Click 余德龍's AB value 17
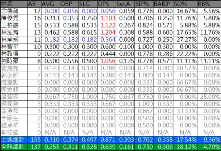The height and width of the screenshot is (151, 221). pos(37,11)
